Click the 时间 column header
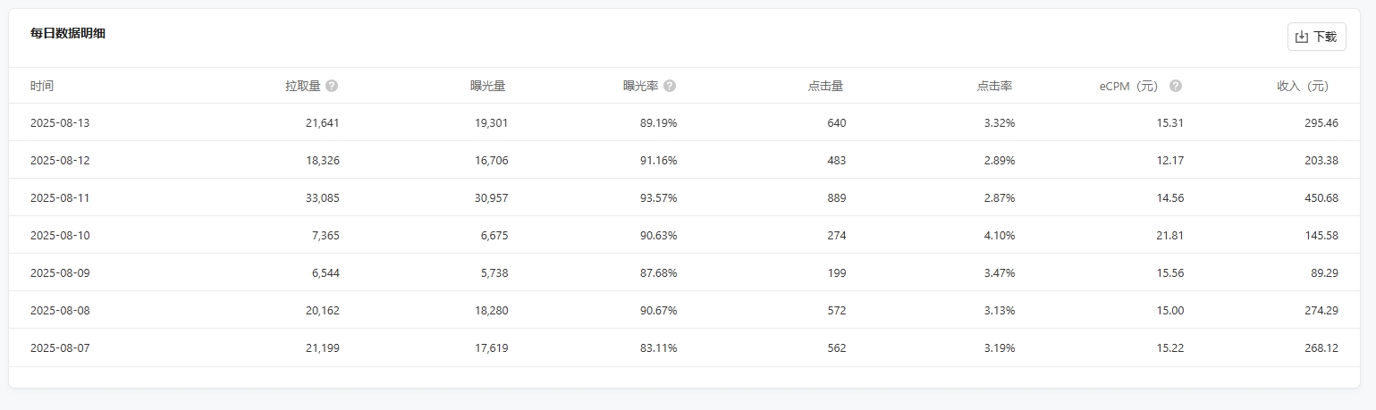 [42, 86]
